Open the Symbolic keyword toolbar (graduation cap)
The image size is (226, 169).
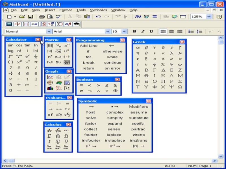tap(76, 24)
